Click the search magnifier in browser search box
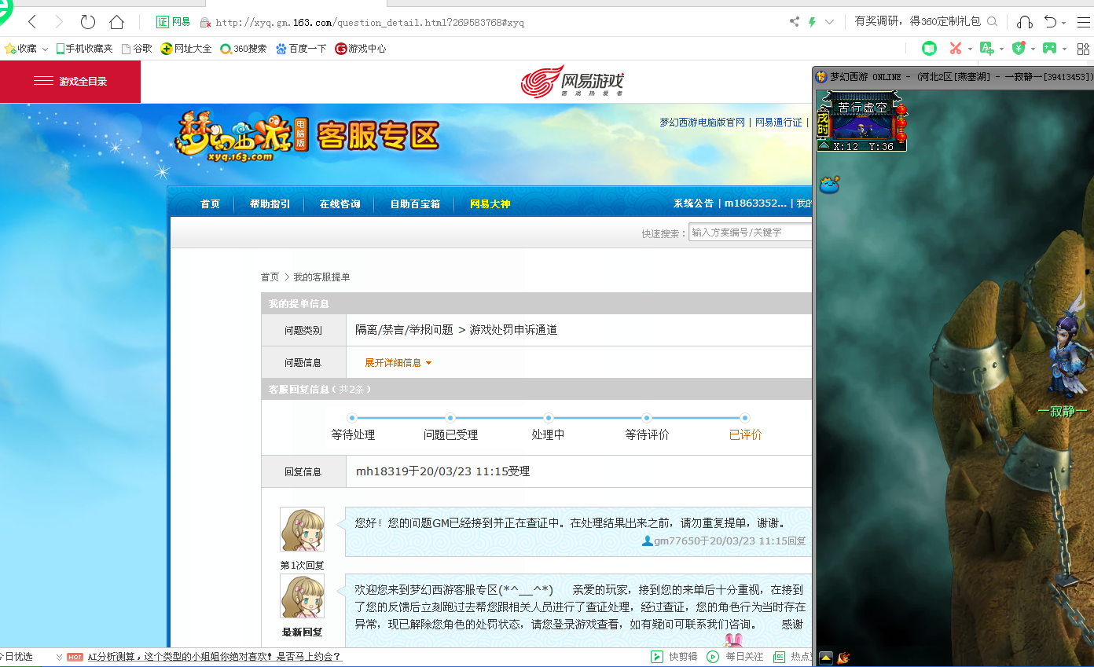Viewport: 1094px width, 667px height. [992, 22]
